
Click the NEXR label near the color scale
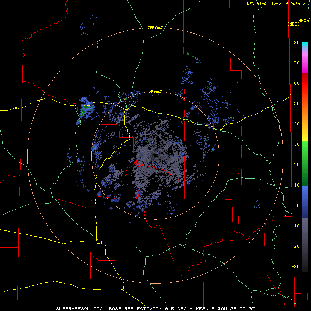[304, 21]
